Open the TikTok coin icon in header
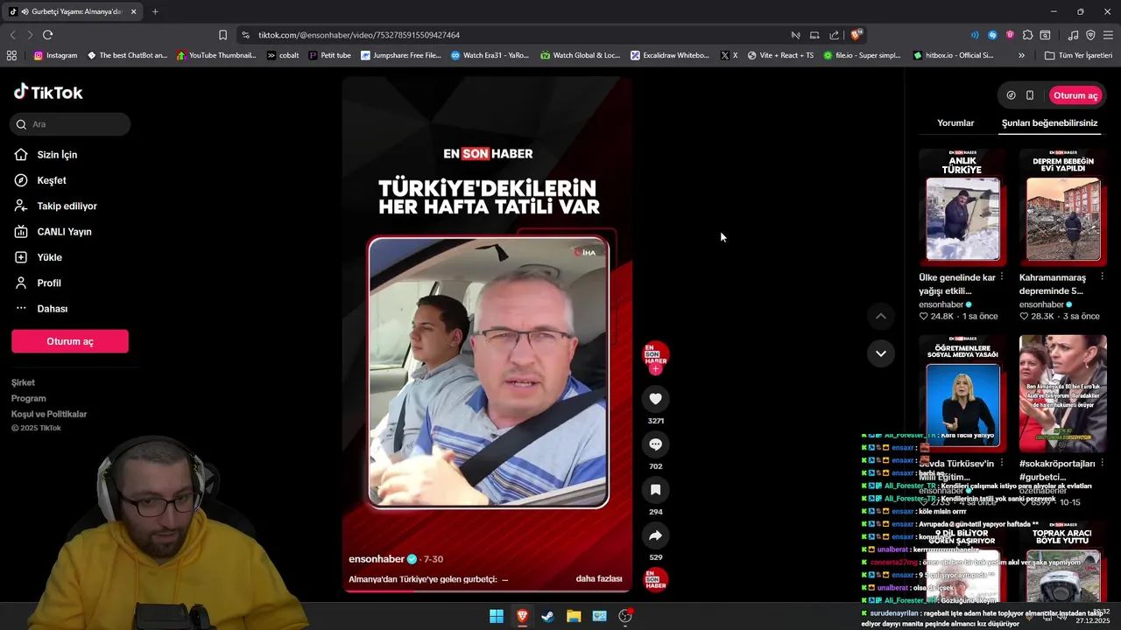The height and width of the screenshot is (630, 1121). [1011, 95]
